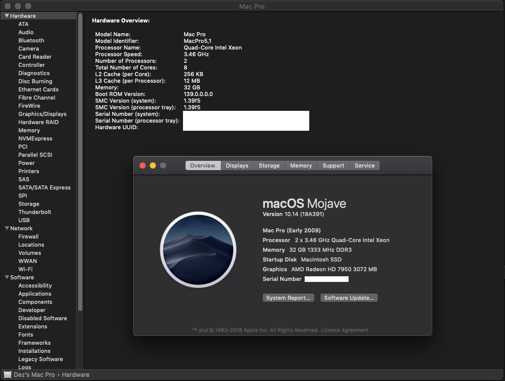Open Legacy Software in the sidebar

(40, 359)
